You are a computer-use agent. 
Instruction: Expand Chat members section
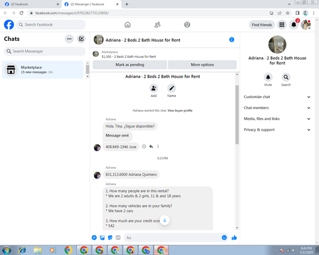(x=277, y=108)
